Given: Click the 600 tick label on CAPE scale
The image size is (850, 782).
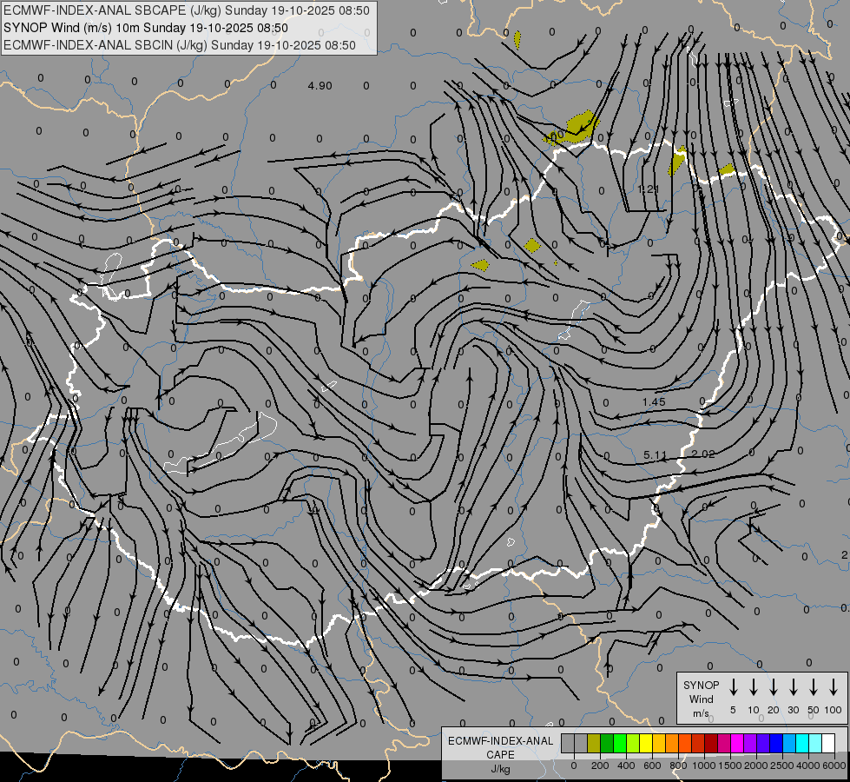Looking at the screenshot, I should tap(652, 765).
